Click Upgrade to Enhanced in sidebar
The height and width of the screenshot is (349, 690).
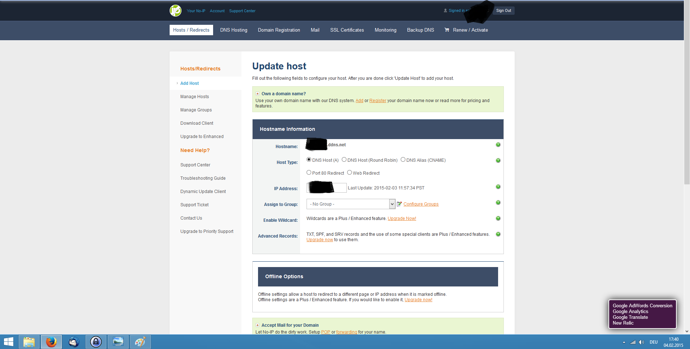[202, 137]
